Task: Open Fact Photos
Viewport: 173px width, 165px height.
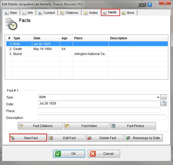Action: [133, 126]
